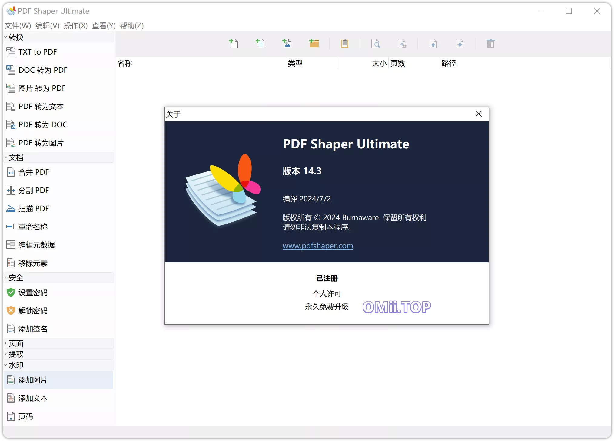The image size is (614, 441).
Task: Collapse the 转换 section
Action: [5, 37]
